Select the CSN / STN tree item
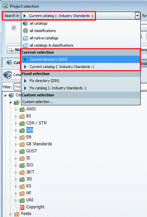Image resolution: width=147 pixels, height=217 pixels. 37,123
